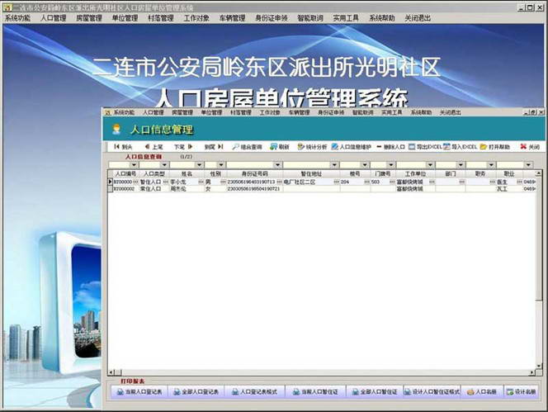Click the 电厂社区二区 address cell
Image resolution: width=548 pixels, height=412 pixels.
[x=308, y=182]
